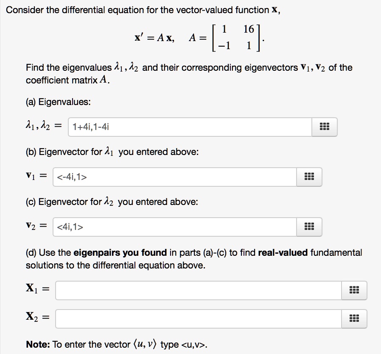Click the empty X2 solution field
This screenshot has height=354, width=381.
191,319
